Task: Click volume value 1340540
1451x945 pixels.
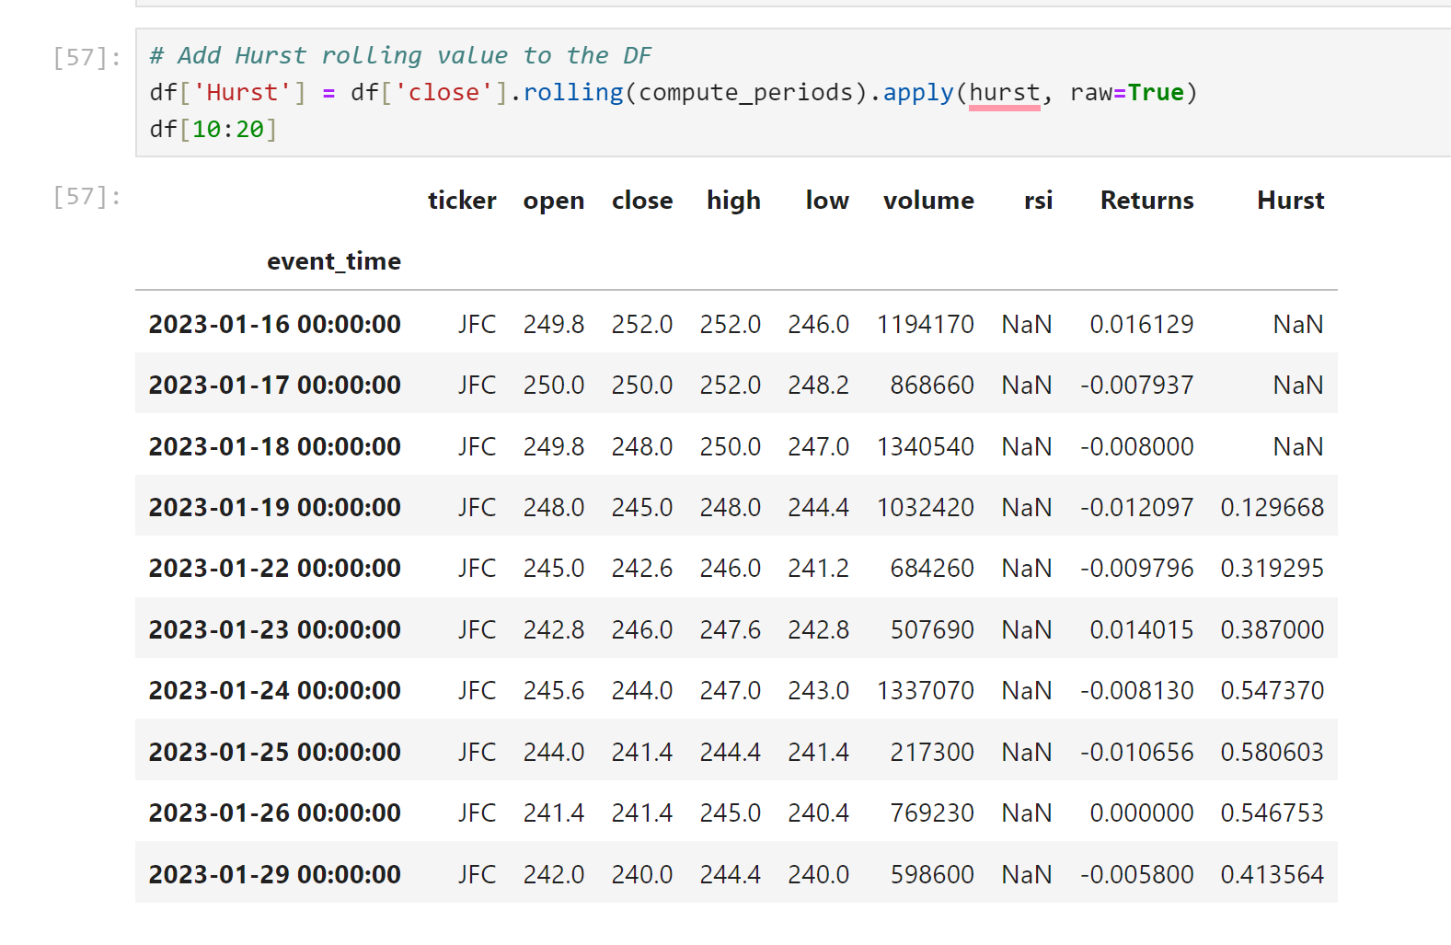Action: tap(926, 446)
